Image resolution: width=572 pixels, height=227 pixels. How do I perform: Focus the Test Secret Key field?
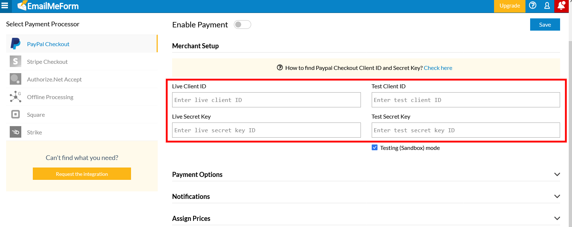tap(466, 130)
